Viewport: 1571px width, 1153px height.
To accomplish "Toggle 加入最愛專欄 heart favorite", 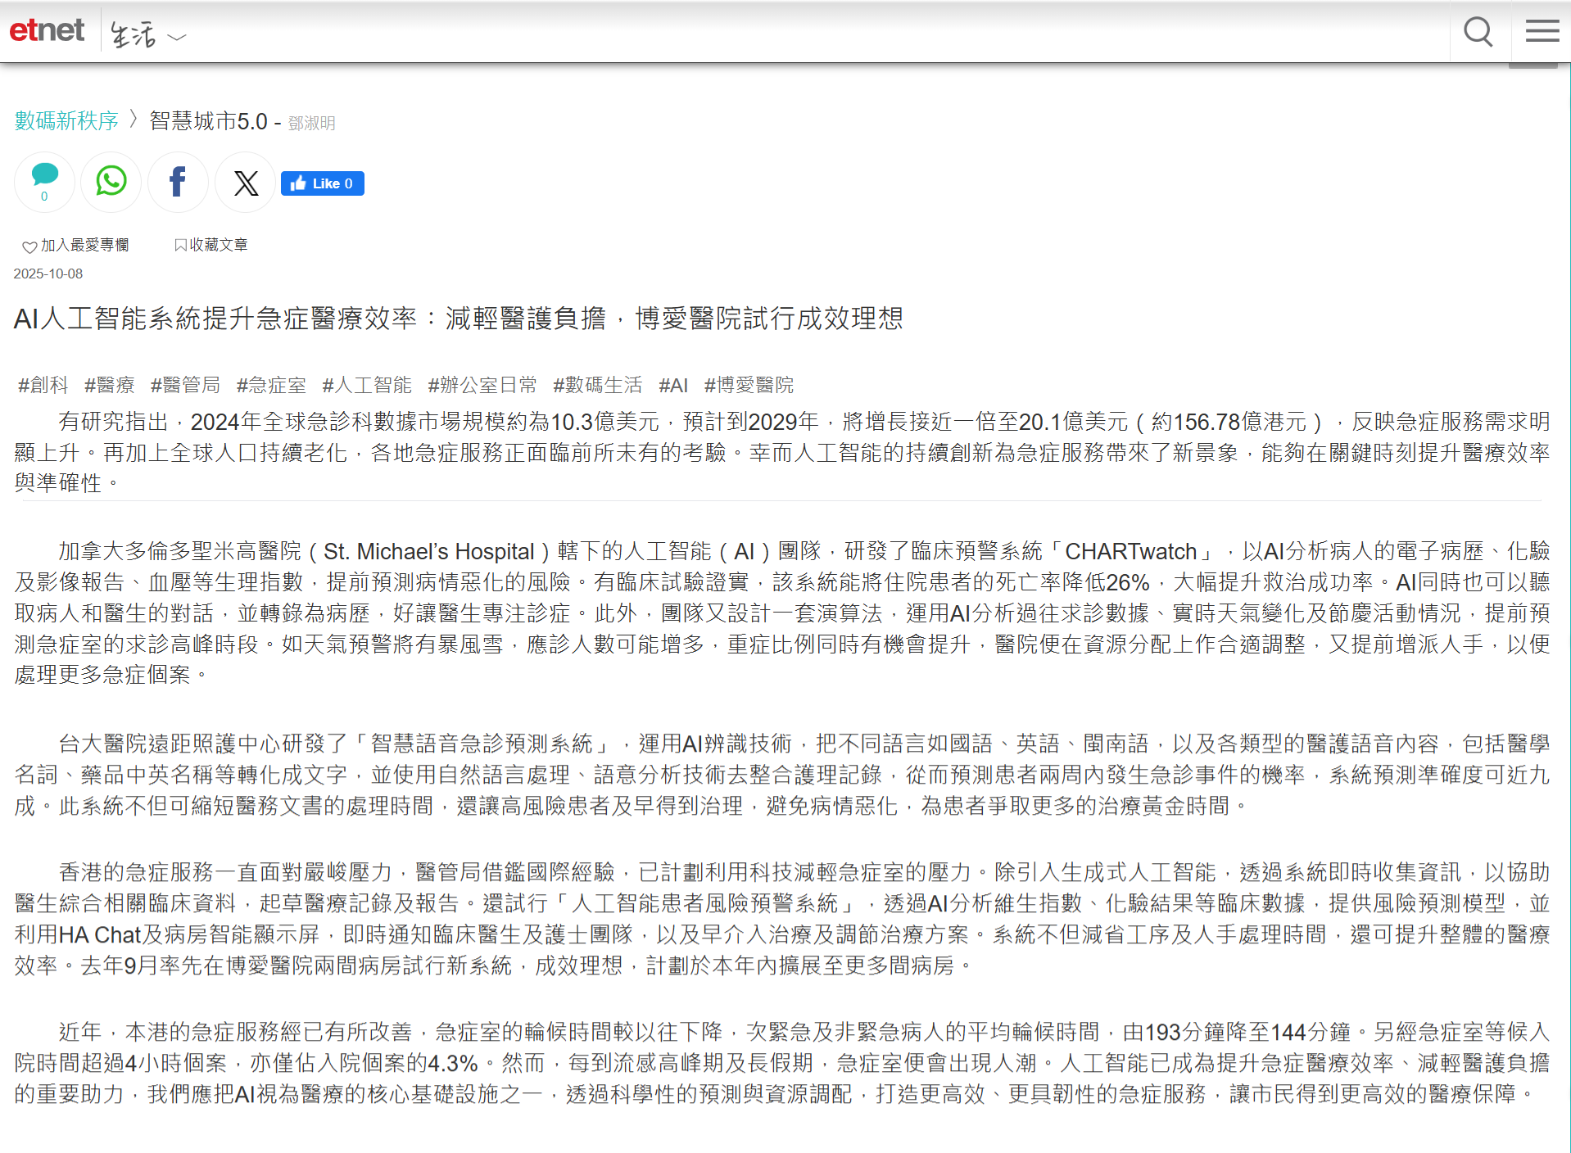I will (75, 246).
